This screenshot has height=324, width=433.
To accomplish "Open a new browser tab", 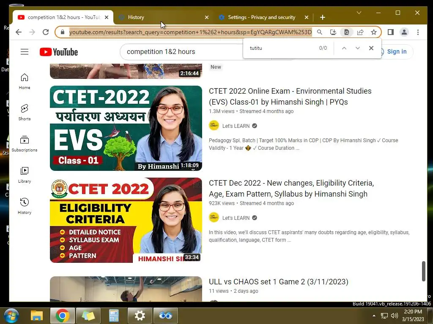I will (x=322, y=17).
